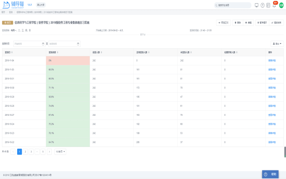Sort table by 签到日 column
Screen dimensions: 286x179
[x=10, y=52]
